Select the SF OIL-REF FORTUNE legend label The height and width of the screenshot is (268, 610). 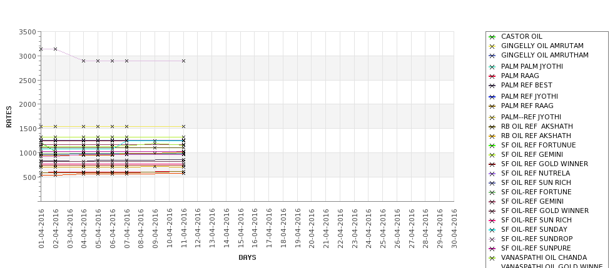(536, 192)
